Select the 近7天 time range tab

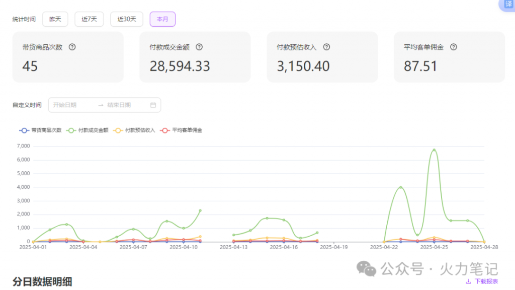click(89, 19)
